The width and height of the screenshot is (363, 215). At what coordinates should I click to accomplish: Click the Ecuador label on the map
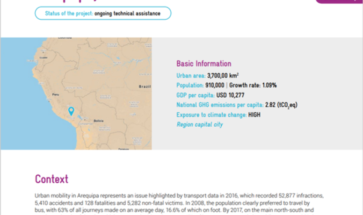[44, 57]
